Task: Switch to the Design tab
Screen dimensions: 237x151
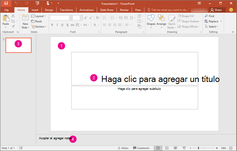Action: tap(49, 10)
